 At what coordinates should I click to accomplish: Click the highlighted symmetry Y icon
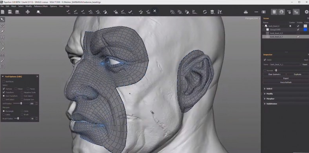296,12
